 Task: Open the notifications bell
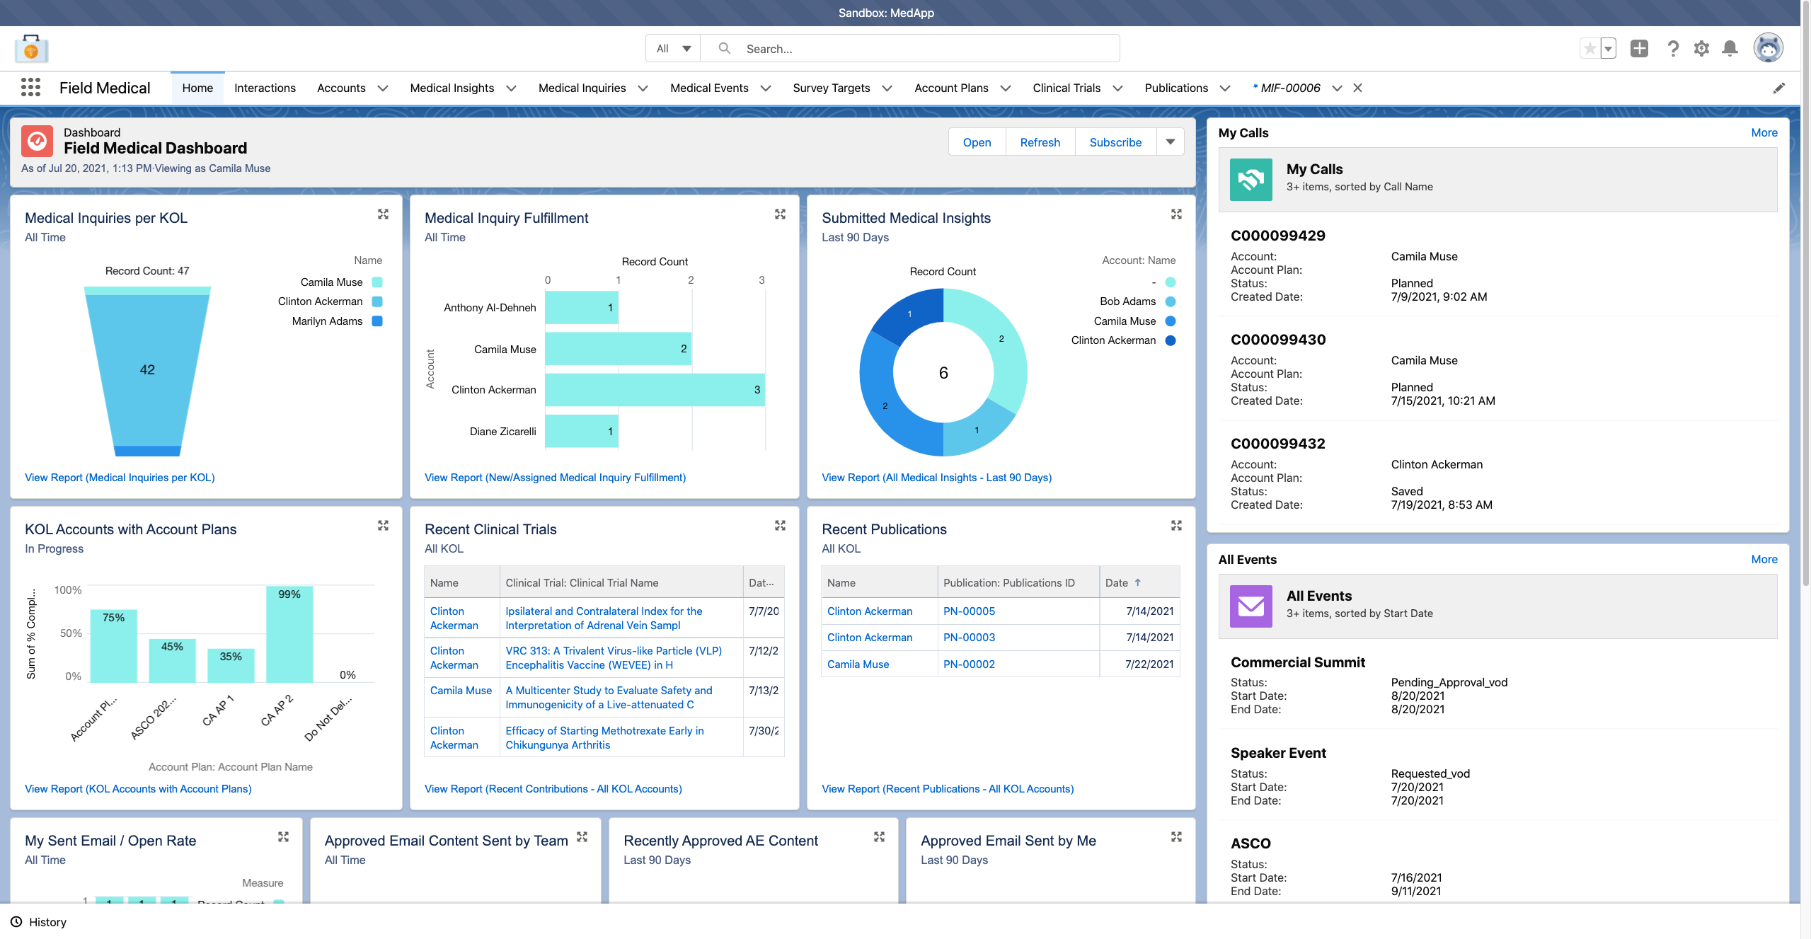tap(1730, 48)
